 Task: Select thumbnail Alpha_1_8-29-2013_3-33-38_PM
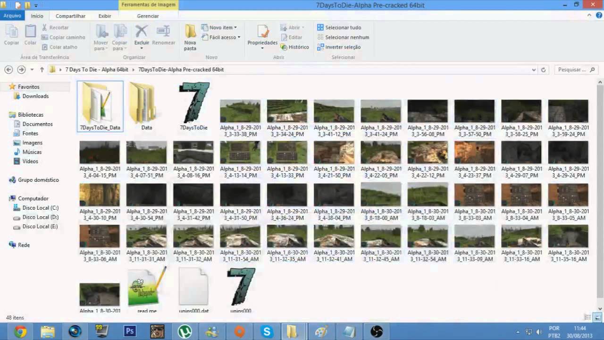pyautogui.click(x=240, y=118)
